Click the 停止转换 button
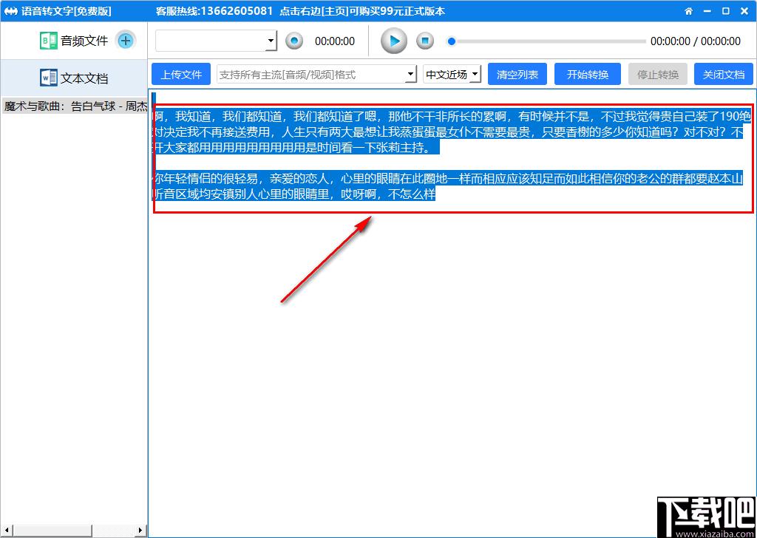The image size is (757, 538). point(657,75)
